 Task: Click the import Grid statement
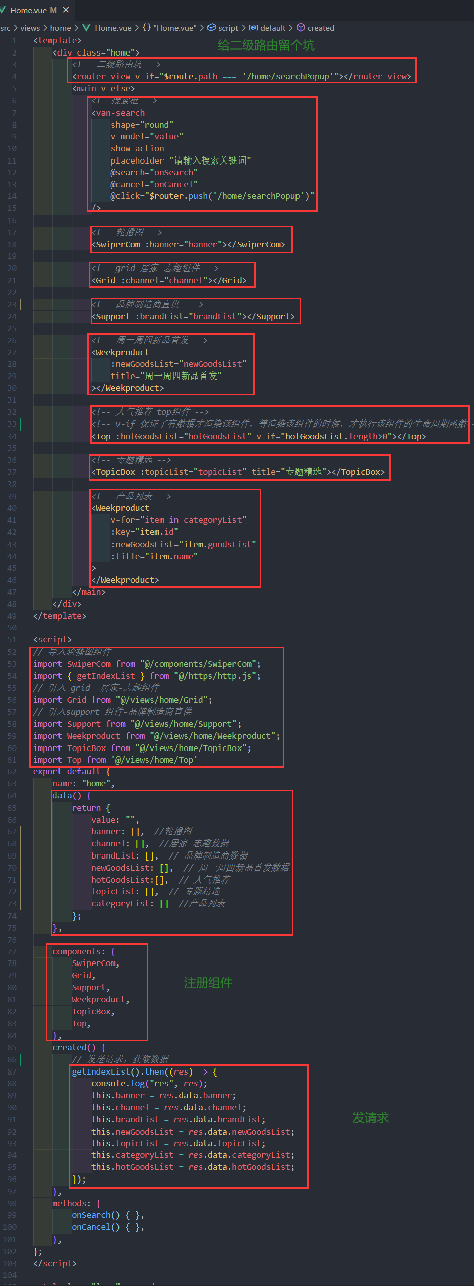(x=123, y=700)
